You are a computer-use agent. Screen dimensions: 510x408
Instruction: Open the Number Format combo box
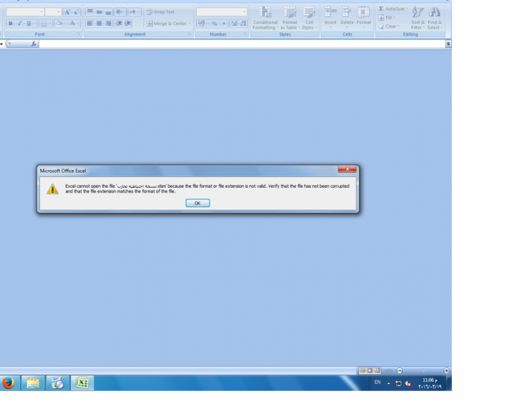221,12
